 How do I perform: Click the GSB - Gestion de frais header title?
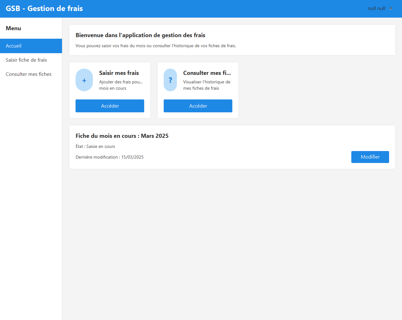[x=44, y=8]
